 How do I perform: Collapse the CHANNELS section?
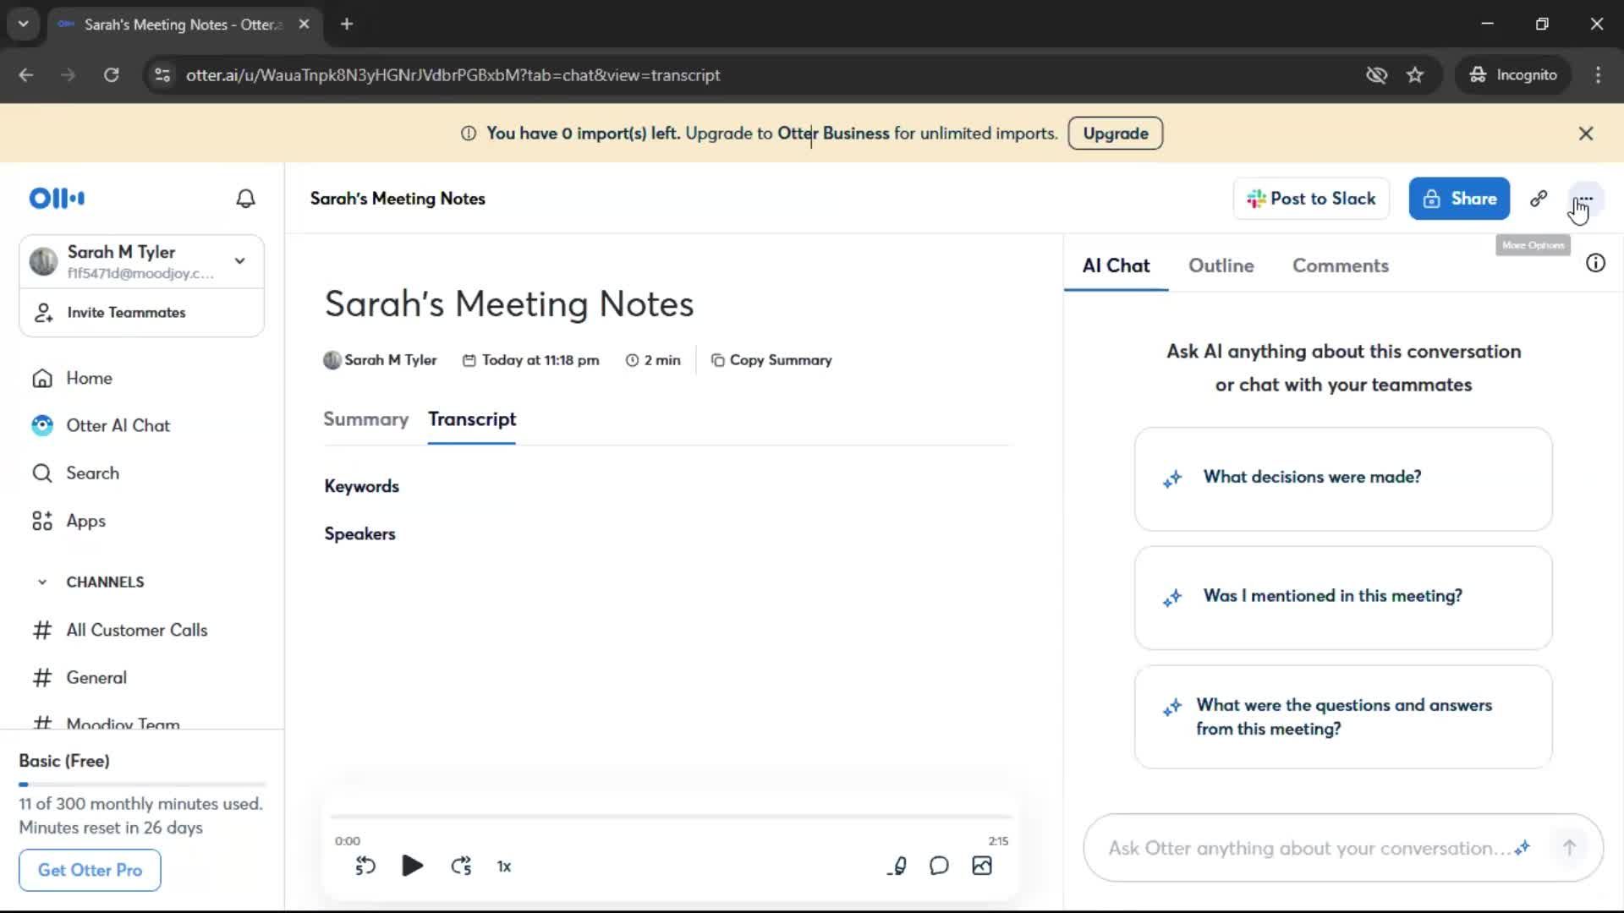coord(42,582)
